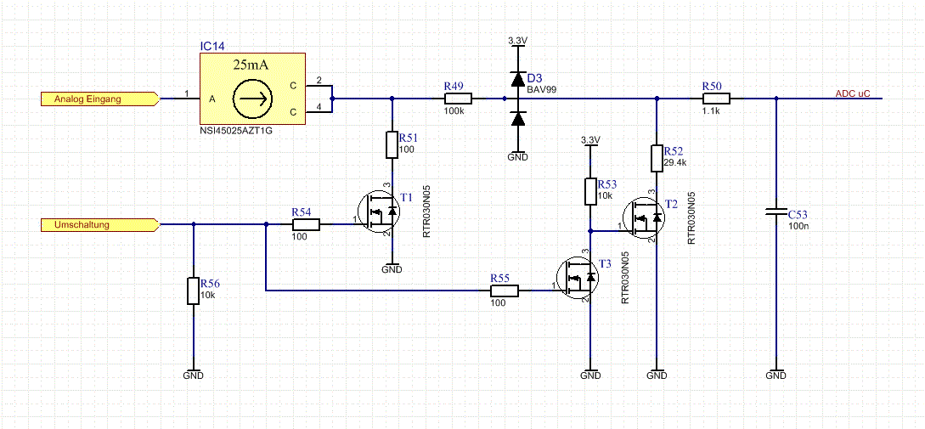Click the R54 designator label
This screenshot has height=429, width=925.
302,211
